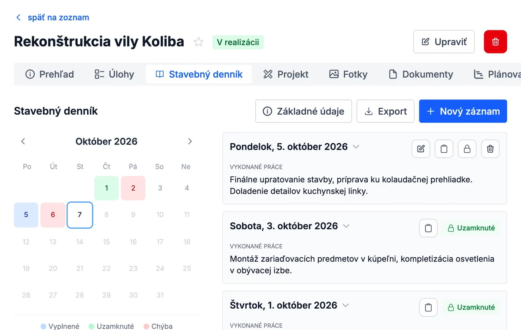Viewport: 521px width, 330px height.
Task: Expand Štvrtok, 1. október 2026 chevron
Action: 346,306
